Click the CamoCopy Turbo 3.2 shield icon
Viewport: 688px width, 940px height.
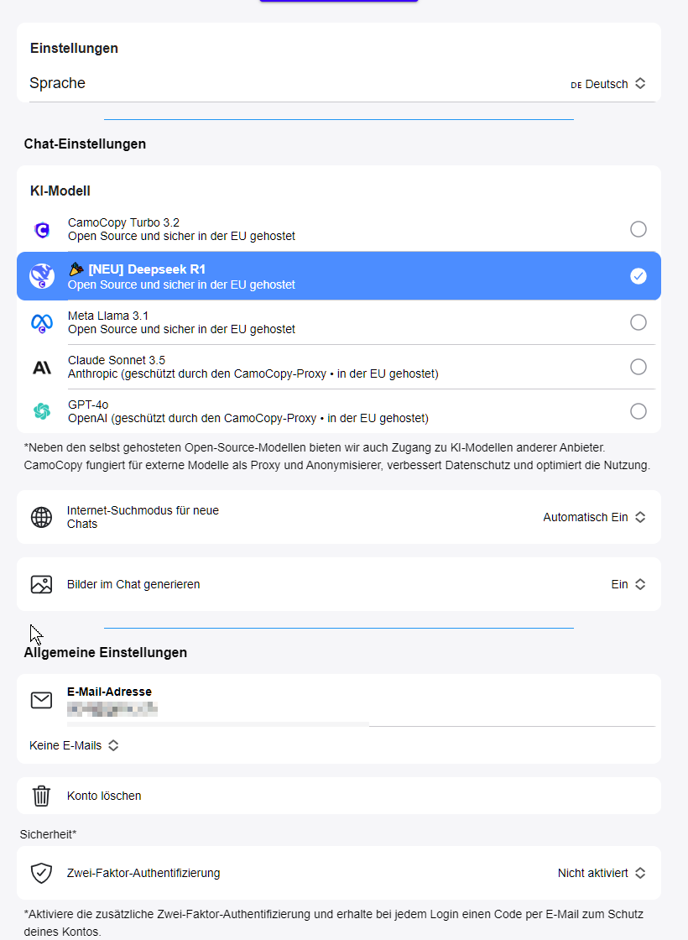coord(42,230)
